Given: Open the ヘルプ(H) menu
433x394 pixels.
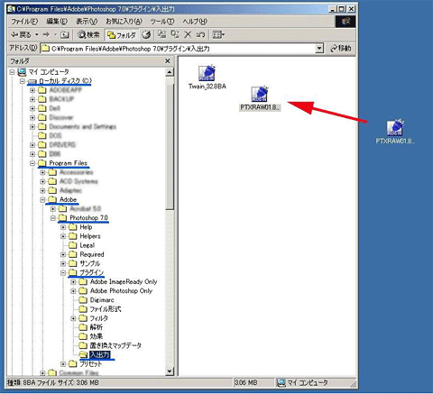Looking at the screenshot, I should click(195, 22).
